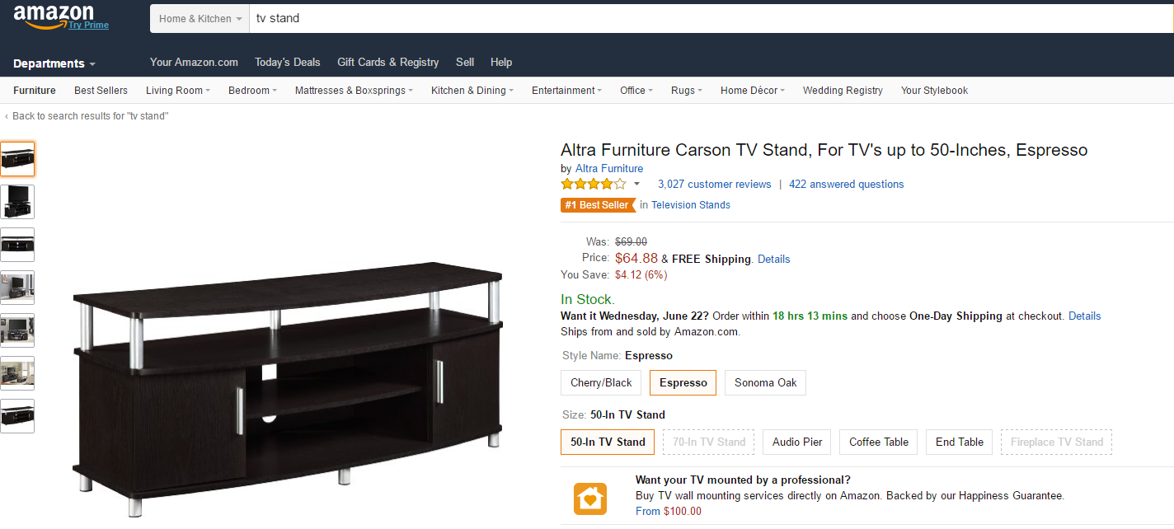Click the search text field

pyautogui.click(x=709, y=18)
